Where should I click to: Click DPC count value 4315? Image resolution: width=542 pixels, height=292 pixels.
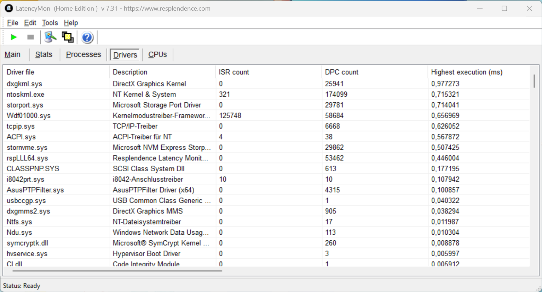[x=332, y=190]
